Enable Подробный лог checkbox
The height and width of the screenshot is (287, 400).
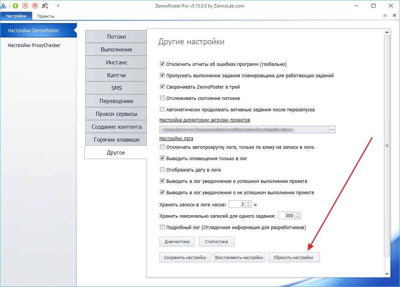pyautogui.click(x=162, y=227)
